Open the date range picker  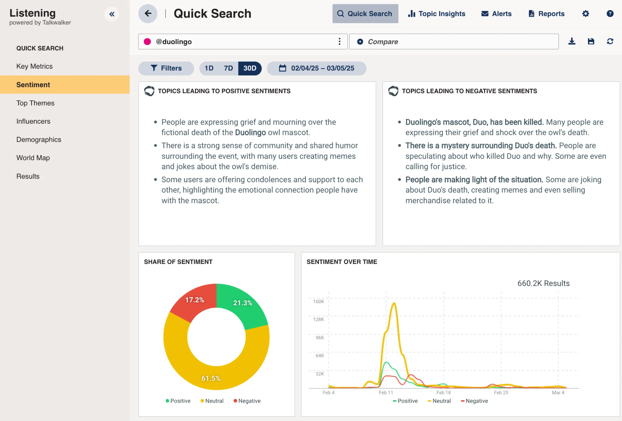[x=316, y=68]
